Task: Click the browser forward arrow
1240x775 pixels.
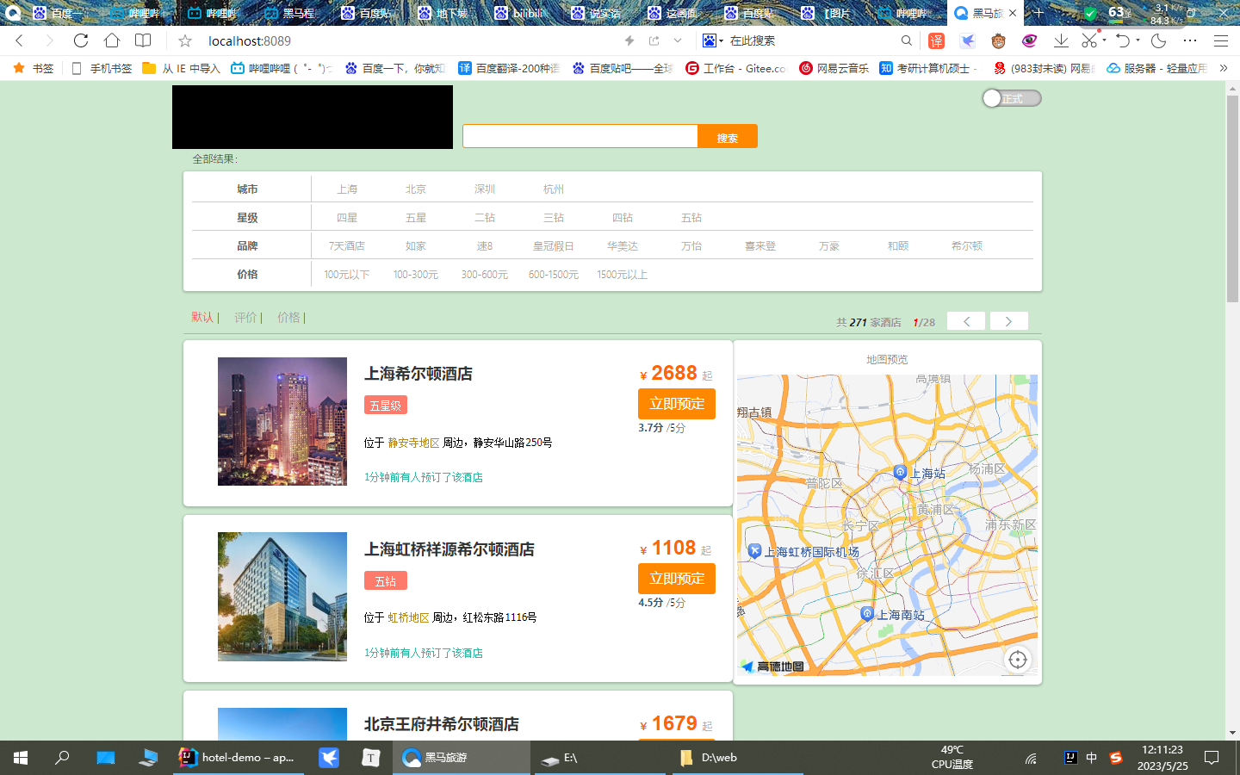Action: tap(49, 40)
